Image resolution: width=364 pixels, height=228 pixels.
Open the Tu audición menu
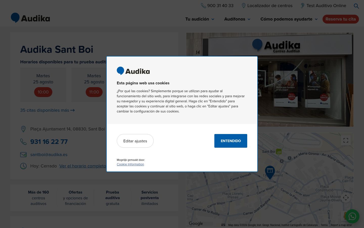pos(197,19)
